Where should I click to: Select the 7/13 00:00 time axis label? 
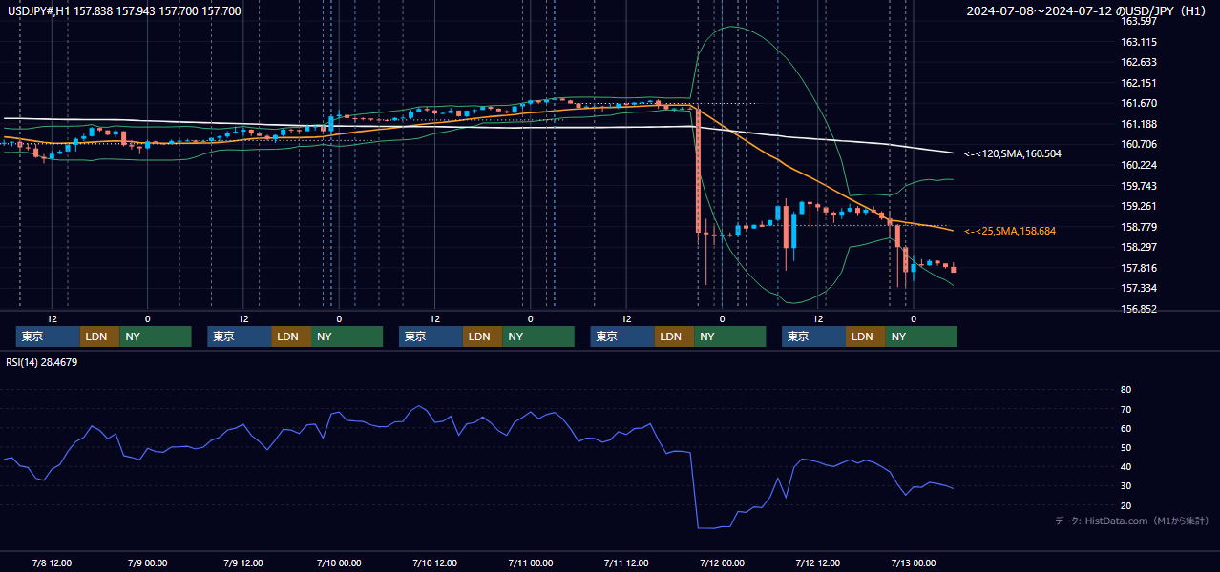[x=914, y=562]
